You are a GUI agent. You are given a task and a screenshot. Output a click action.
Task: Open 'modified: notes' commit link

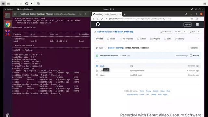point(136,75)
